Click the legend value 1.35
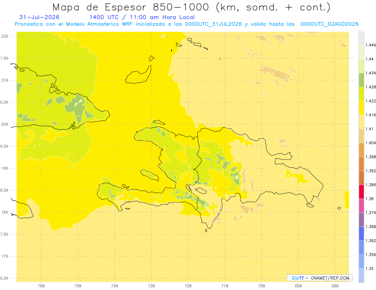The image size is (376, 290). [x=370, y=268]
